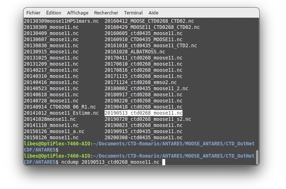Click the 20180802_ctd0435_moose11_2.nc entry

(x=146, y=88)
